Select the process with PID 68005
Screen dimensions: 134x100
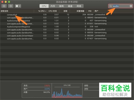[67, 33]
